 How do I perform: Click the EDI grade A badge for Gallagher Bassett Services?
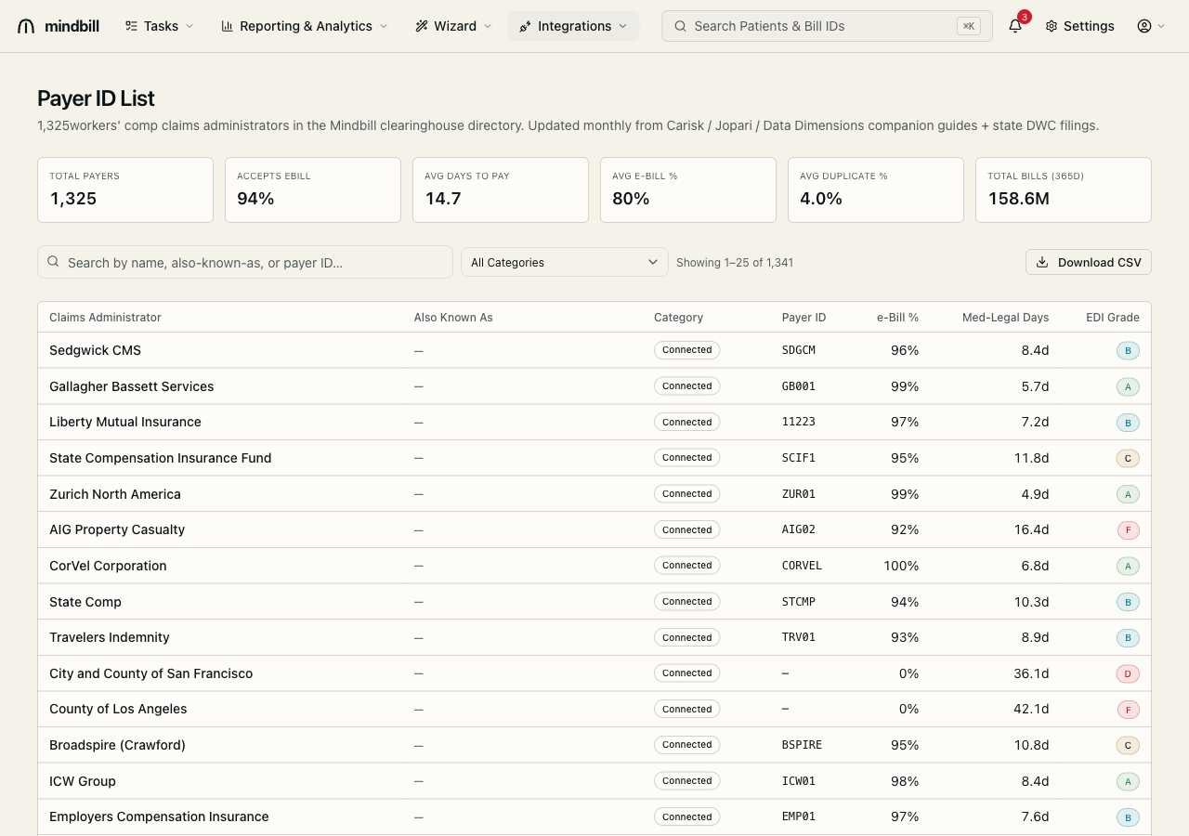1128,386
